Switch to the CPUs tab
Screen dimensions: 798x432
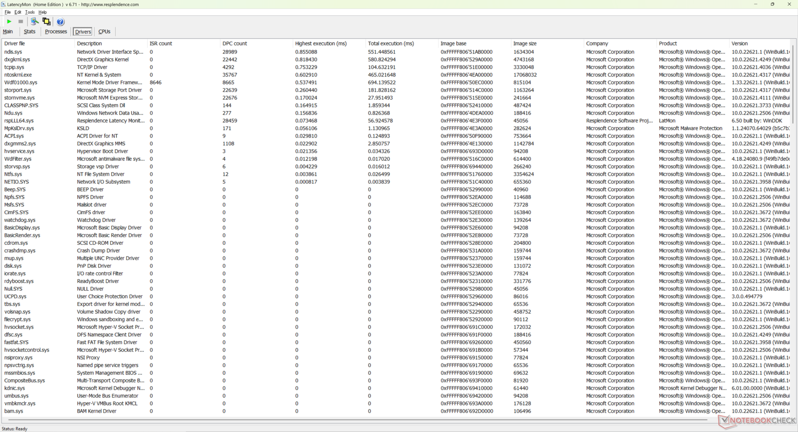104,32
